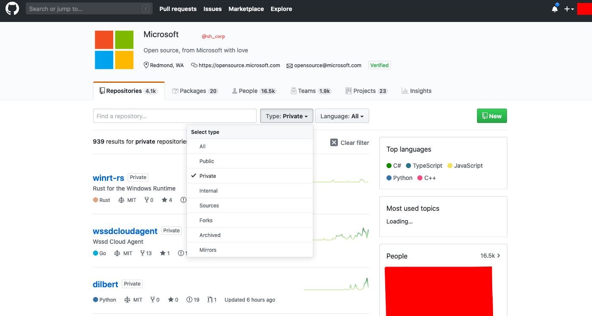The image size is (592, 316).
Task: Open the plus create-new menu
Action: coord(569,9)
